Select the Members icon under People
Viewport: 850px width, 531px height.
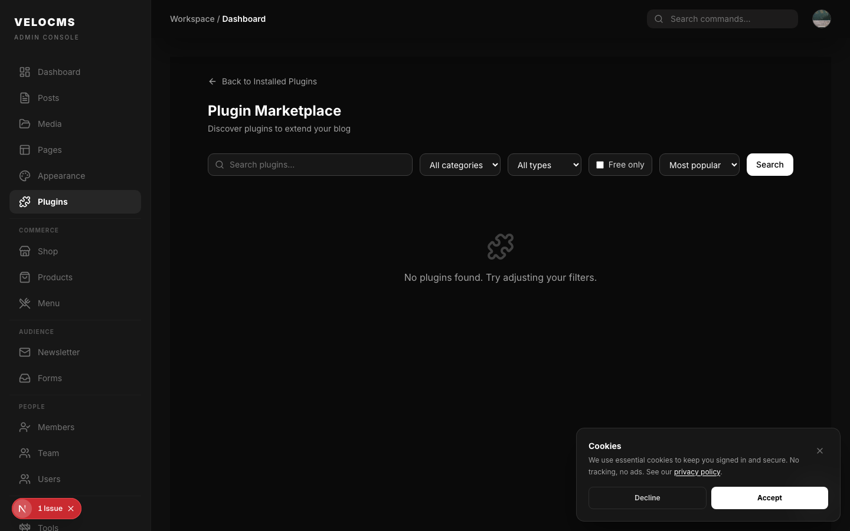[x=24, y=427]
